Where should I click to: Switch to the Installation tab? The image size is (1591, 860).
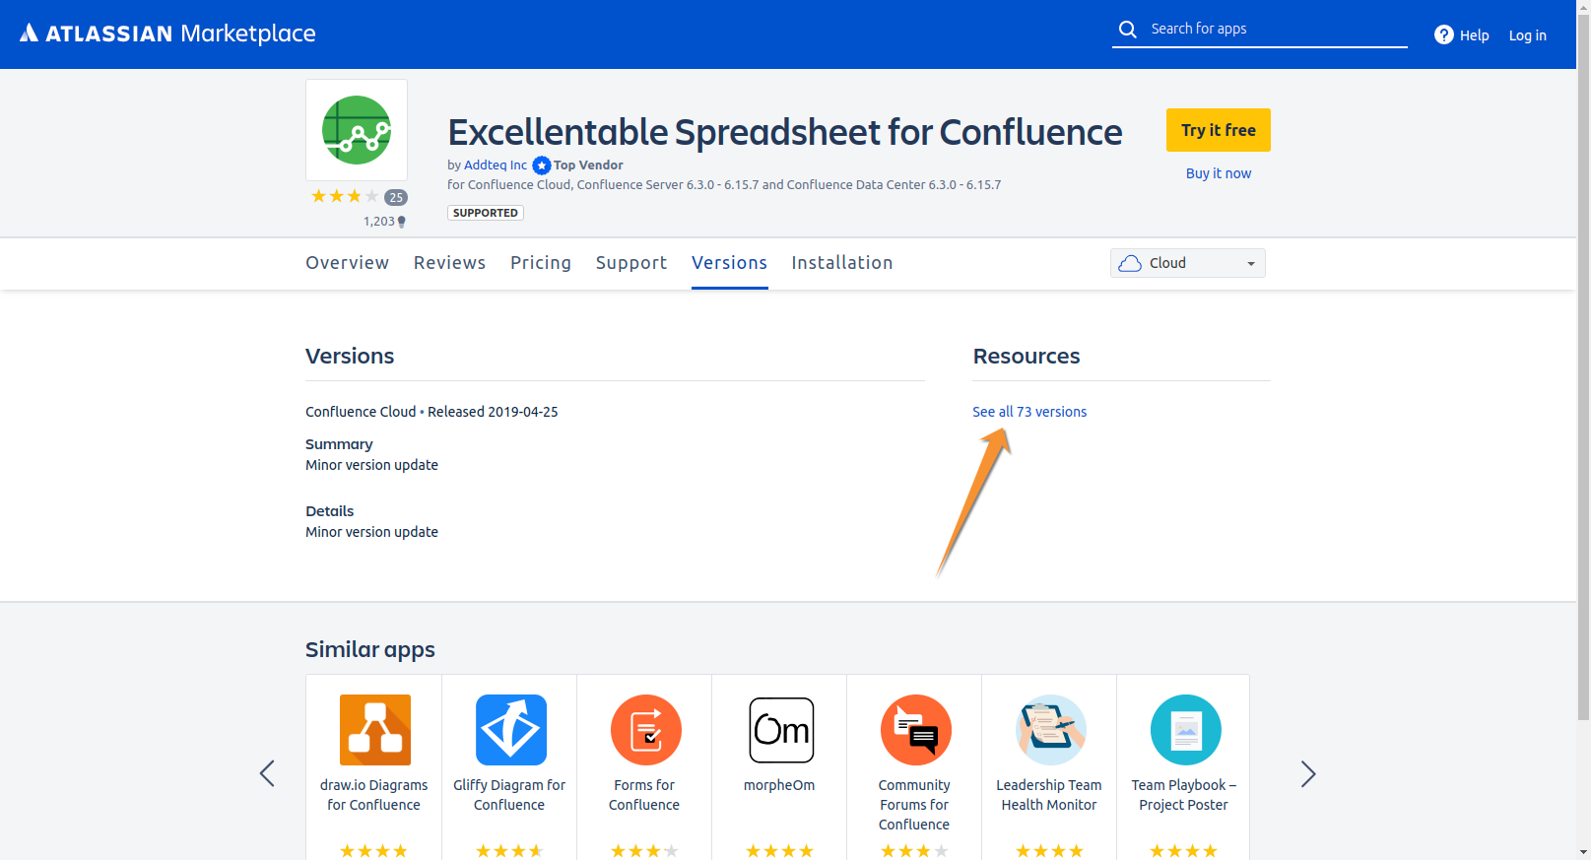click(x=842, y=263)
